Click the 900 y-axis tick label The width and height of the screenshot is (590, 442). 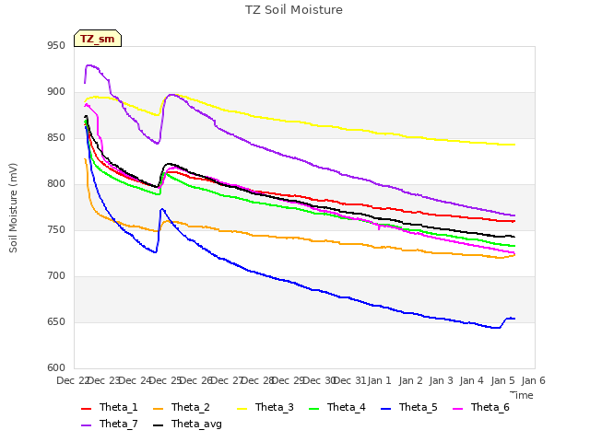56,92
